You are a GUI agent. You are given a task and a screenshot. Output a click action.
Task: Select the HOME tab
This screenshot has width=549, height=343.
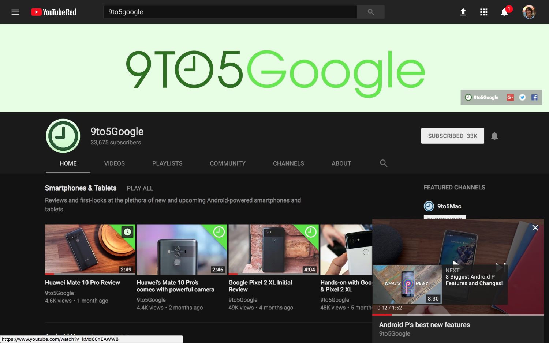[x=68, y=163]
